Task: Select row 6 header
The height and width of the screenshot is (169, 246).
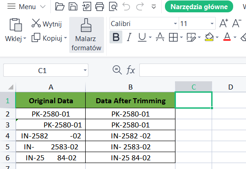Action: tap(7, 158)
